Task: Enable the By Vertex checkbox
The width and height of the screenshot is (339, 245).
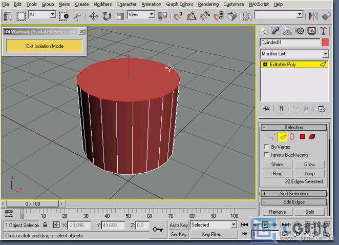Action: pyautogui.click(x=266, y=147)
